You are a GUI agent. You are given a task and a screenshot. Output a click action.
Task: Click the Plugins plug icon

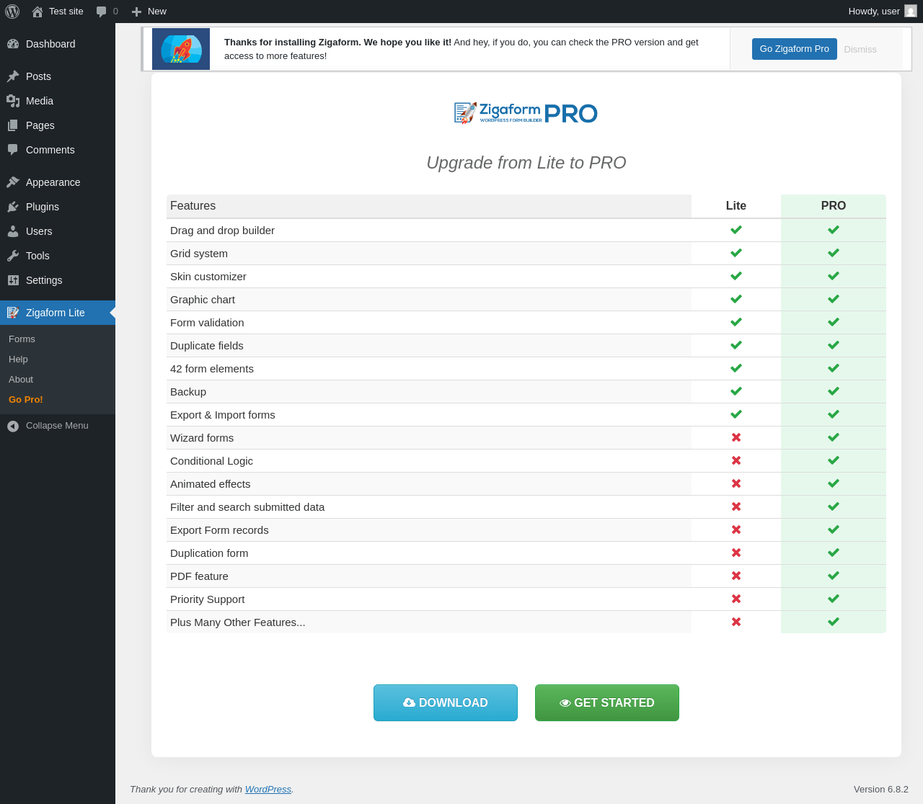[x=13, y=207]
